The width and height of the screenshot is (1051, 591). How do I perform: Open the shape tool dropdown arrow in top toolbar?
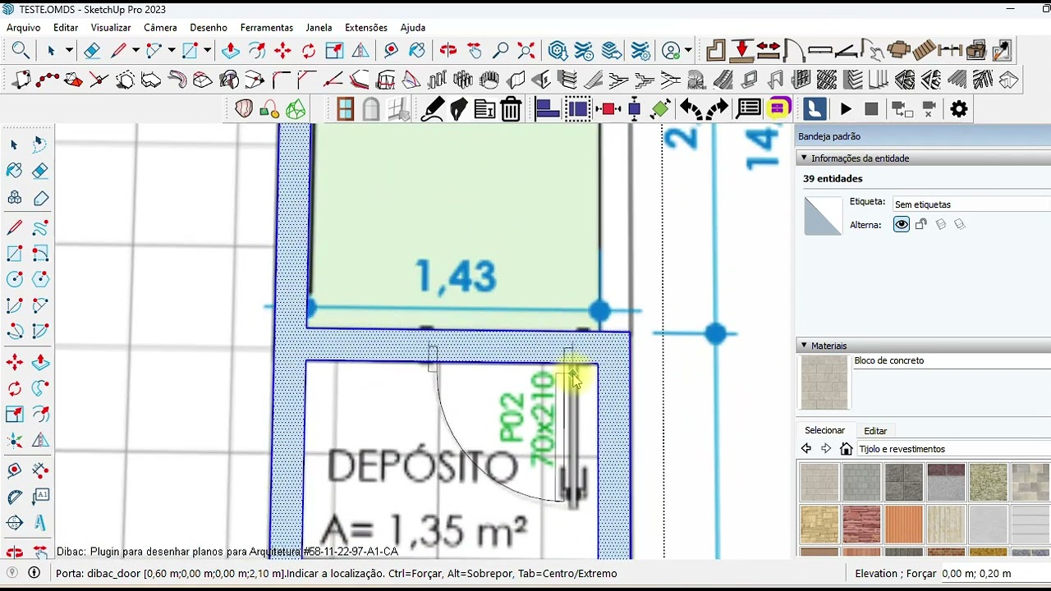[x=208, y=51]
